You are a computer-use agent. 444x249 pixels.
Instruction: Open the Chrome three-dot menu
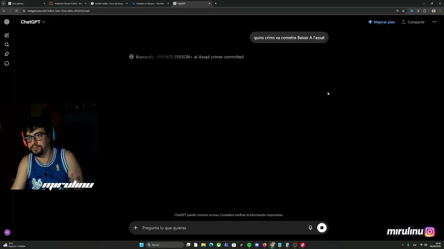[440, 11]
